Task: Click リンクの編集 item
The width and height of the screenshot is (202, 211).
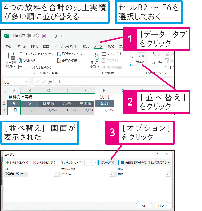Action: [x=112, y=67]
